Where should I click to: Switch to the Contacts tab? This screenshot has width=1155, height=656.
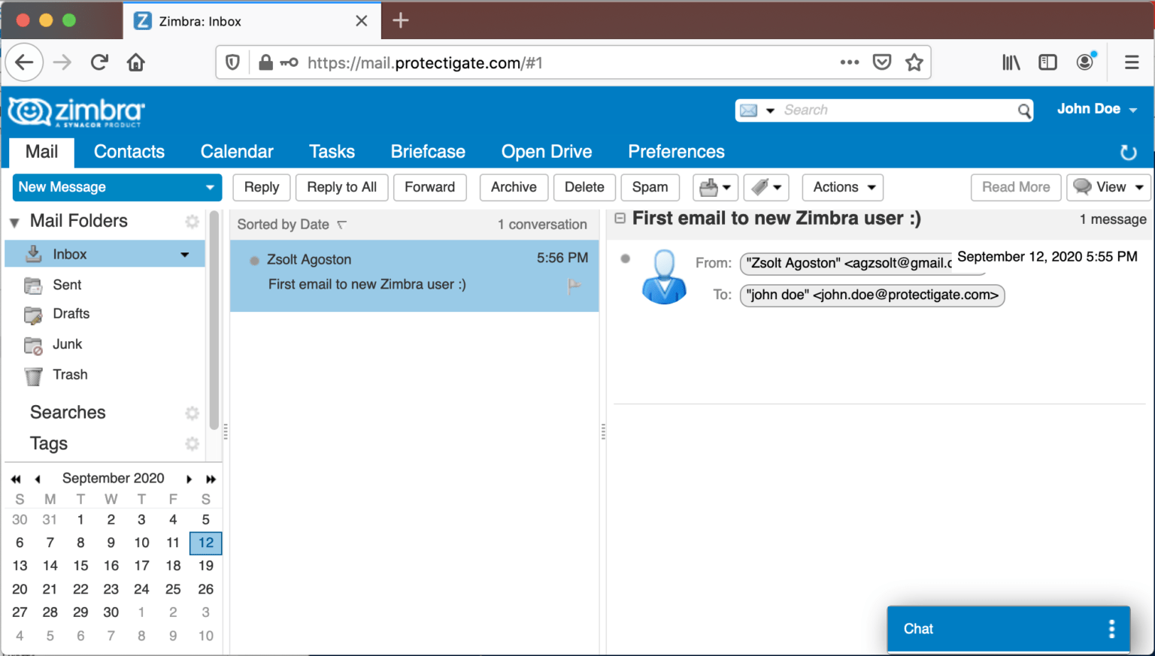coord(129,152)
